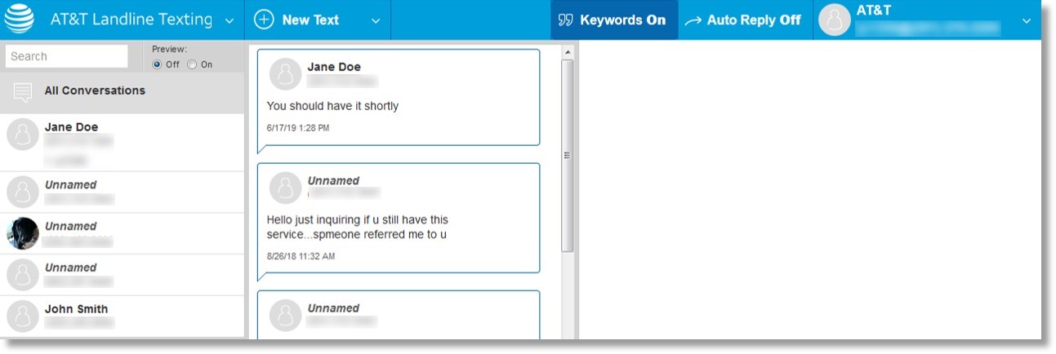Select Preview Off radio button
The width and height of the screenshot is (1056, 354).
coord(157,64)
